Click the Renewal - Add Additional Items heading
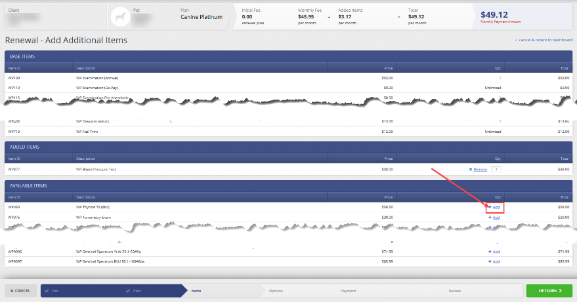 coord(66,40)
